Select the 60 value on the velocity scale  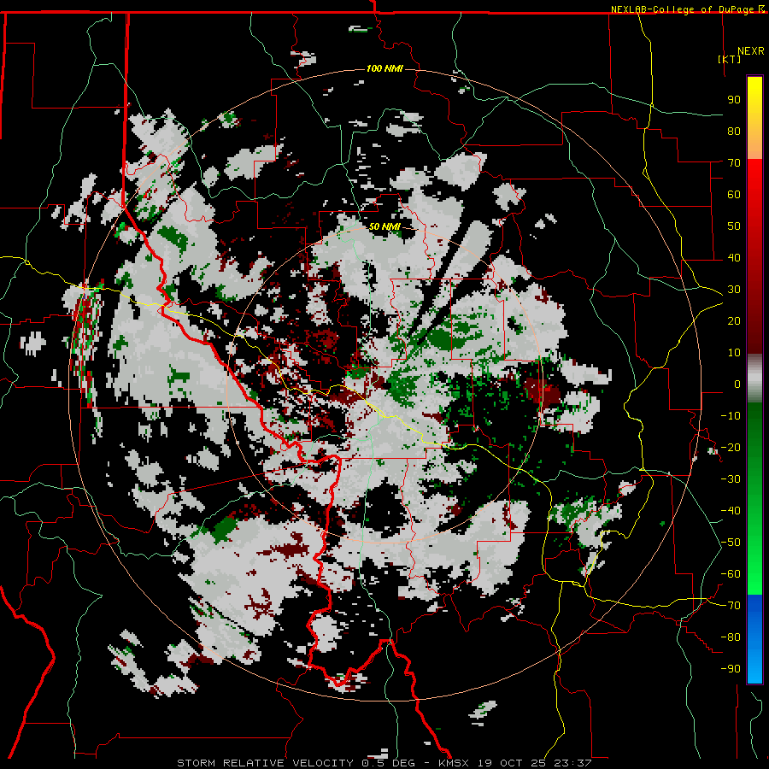(734, 194)
